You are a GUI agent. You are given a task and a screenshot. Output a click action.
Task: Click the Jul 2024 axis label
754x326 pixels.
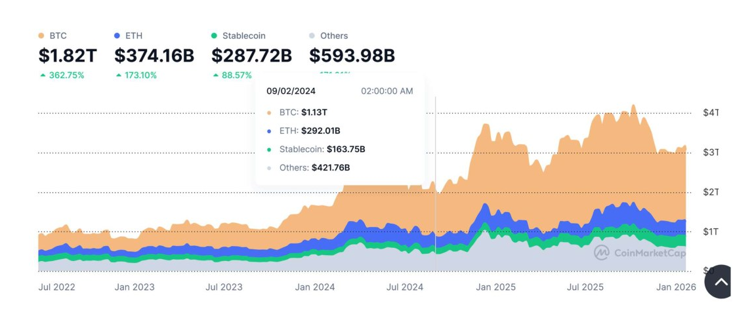(x=405, y=287)
